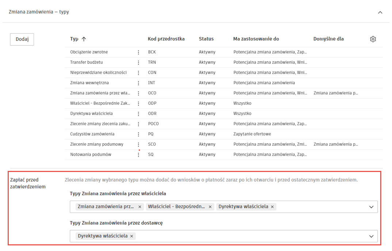
Task: Select the Zmiana zamówienia przez wła... row name
Action: click(x=100, y=93)
